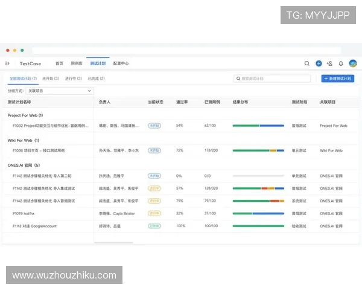Click the 新建测试计划 button
The height and width of the screenshot is (290, 362).
(338, 79)
